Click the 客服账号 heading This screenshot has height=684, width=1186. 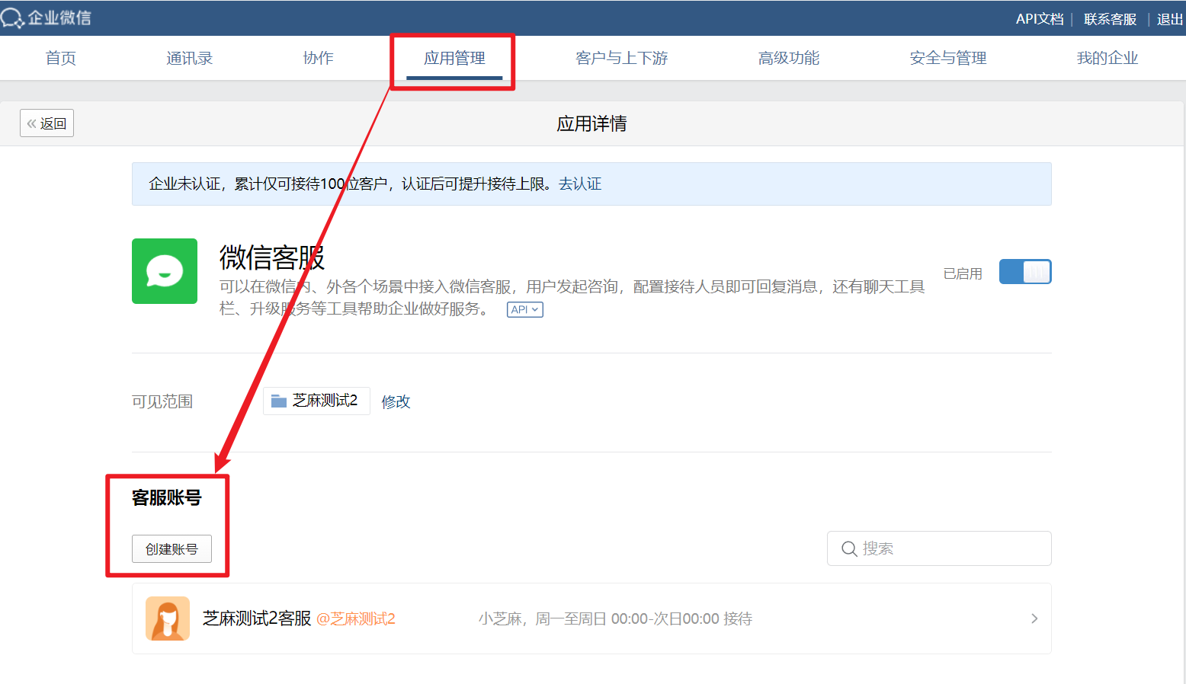click(x=166, y=497)
